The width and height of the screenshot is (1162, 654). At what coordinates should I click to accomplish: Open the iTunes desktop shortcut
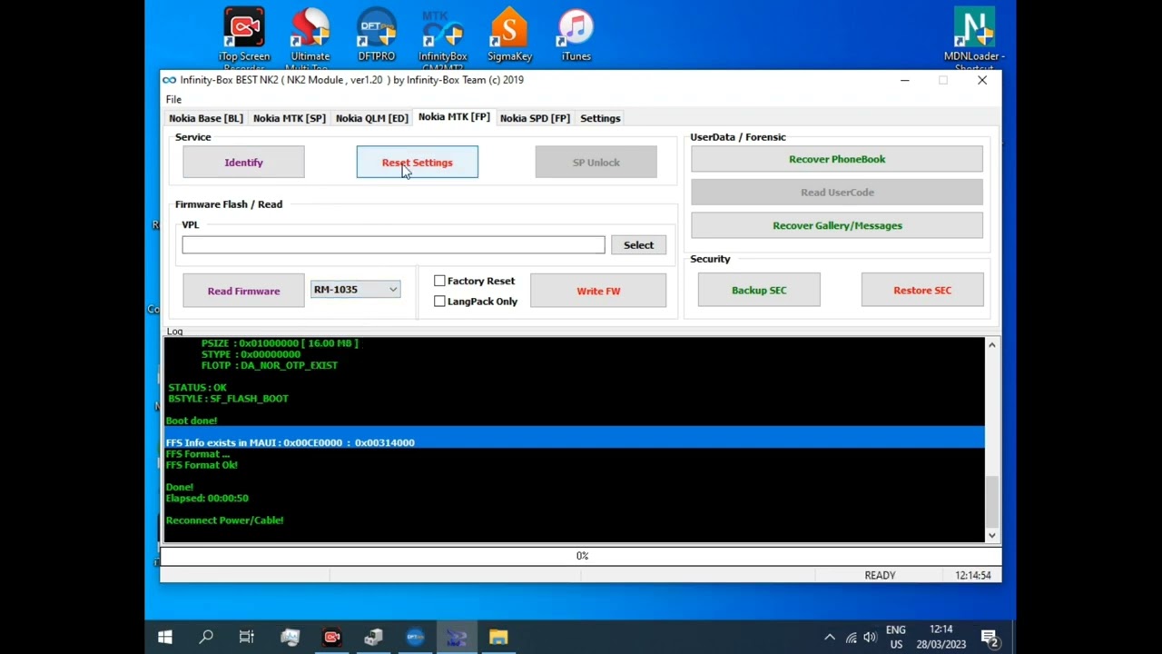tap(576, 36)
